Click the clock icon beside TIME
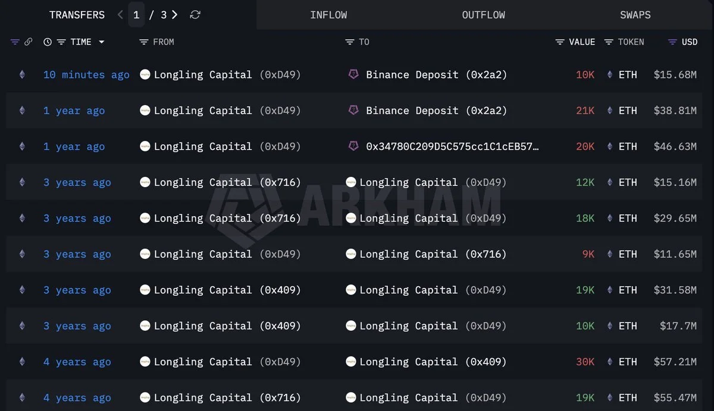The width and height of the screenshot is (714, 411). pos(48,42)
